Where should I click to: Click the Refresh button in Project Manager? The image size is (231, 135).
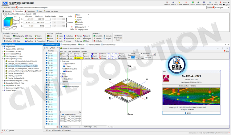pyautogui.click(x=10, y=131)
